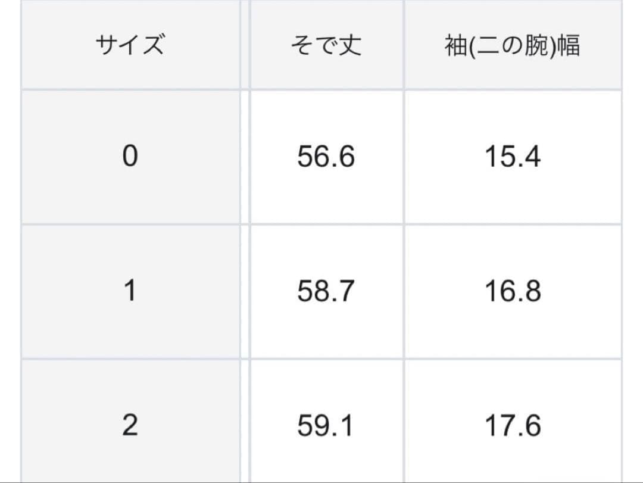643x483 pixels.
Task: Select the 58.7 sleeve length cell
Action: click(x=326, y=292)
